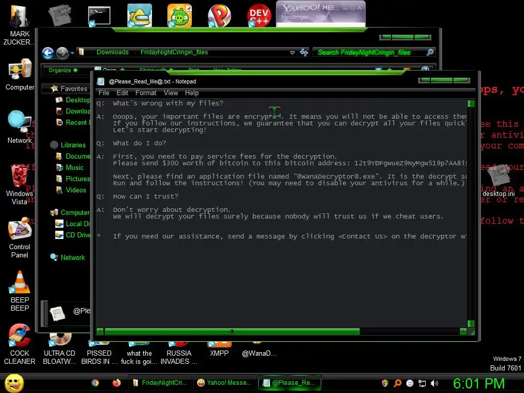This screenshot has height=393, width=524.
Task: Click Notepad's horizontal scroll left arrow
Action: click(100, 331)
